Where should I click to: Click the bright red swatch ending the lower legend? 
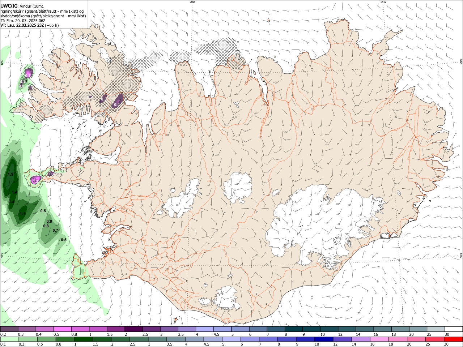454,339
